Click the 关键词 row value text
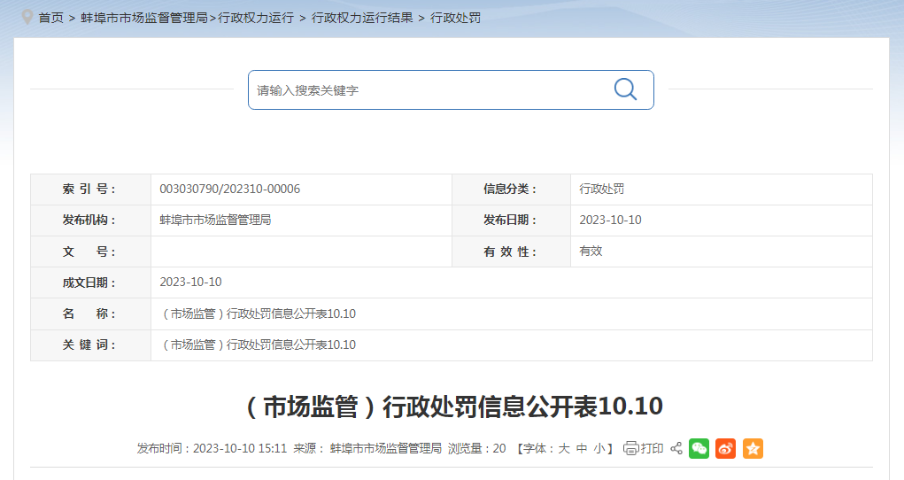904x480 pixels. (258, 345)
